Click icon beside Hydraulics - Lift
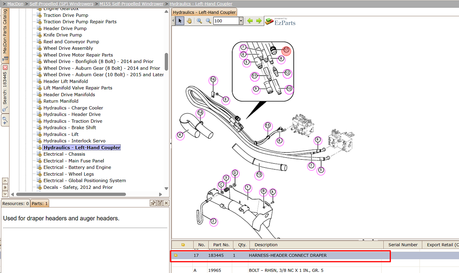 click(39, 134)
